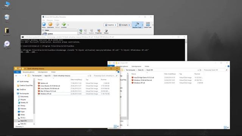Click Data (E:) in Dyski VM breadcrumb
The height and width of the screenshot is (136, 242).
click(x=141, y=70)
